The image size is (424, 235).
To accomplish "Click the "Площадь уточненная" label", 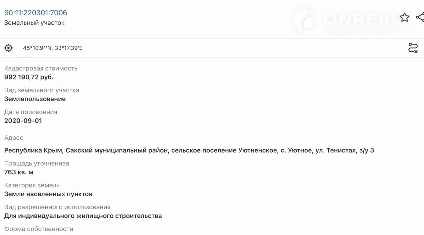I will [37, 164].
